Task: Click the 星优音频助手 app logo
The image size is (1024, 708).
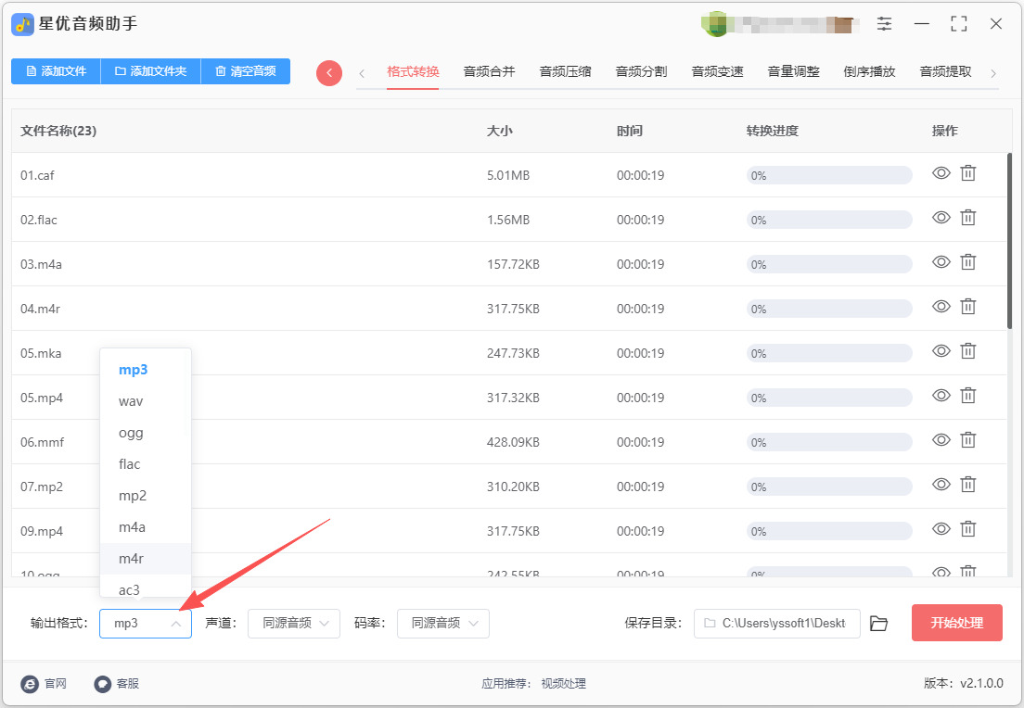Action: [23, 24]
